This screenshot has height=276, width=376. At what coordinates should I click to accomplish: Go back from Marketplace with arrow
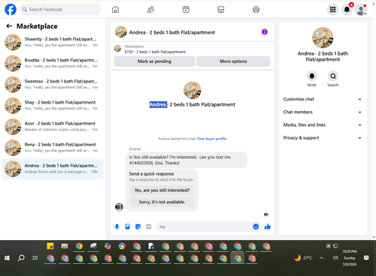[x=9, y=26]
